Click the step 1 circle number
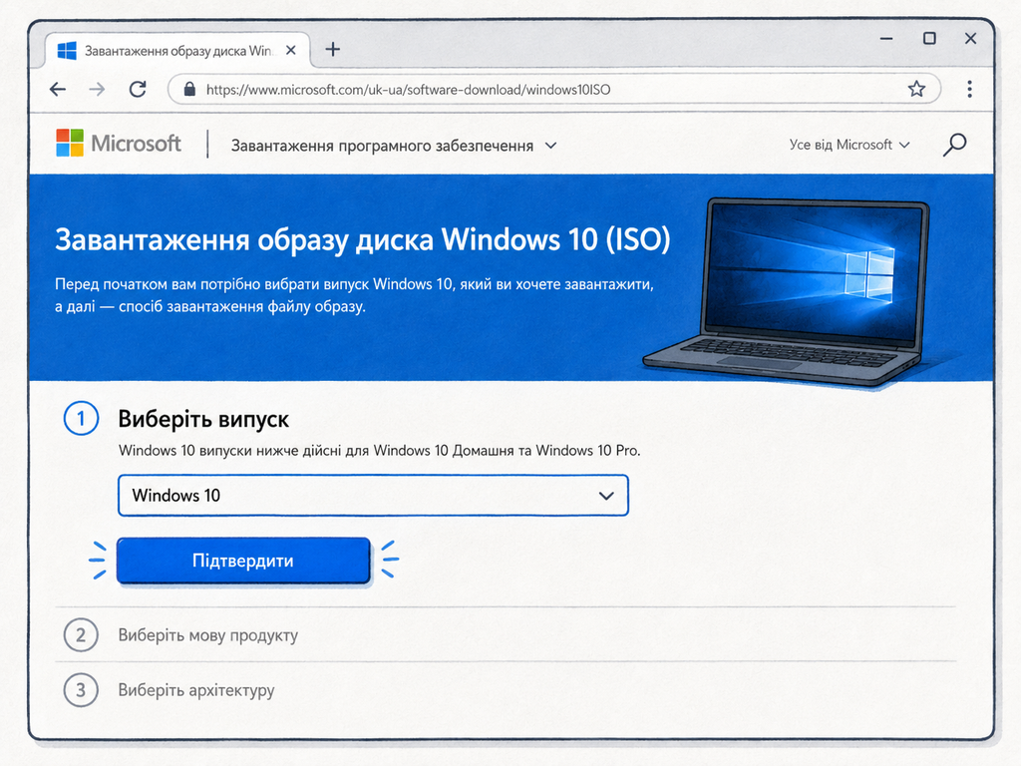The height and width of the screenshot is (766, 1021). coord(82,418)
